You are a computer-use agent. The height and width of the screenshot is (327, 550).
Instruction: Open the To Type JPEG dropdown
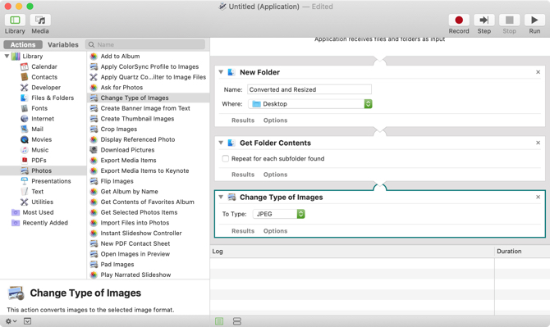279,214
